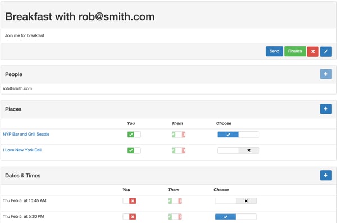The image size is (337, 223).
Task: Click the Join me for breakfast description
Action: [25, 35]
